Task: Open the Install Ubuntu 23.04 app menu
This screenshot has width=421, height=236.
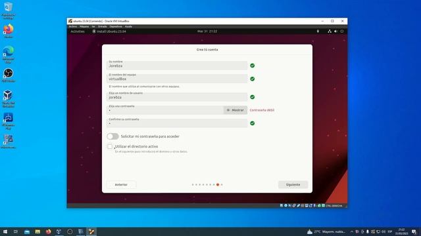Action: click(x=109, y=31)
